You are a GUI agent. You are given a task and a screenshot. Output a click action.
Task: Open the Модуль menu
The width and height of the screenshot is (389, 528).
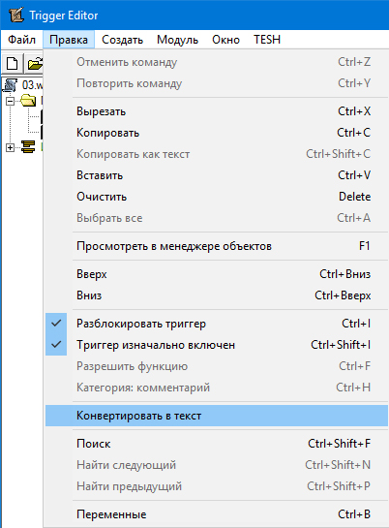point(177,40)
